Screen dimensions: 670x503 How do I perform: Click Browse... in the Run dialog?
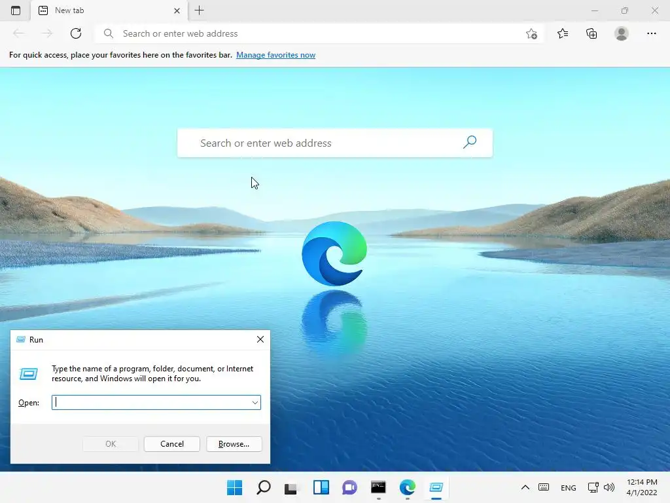point(234,444)
